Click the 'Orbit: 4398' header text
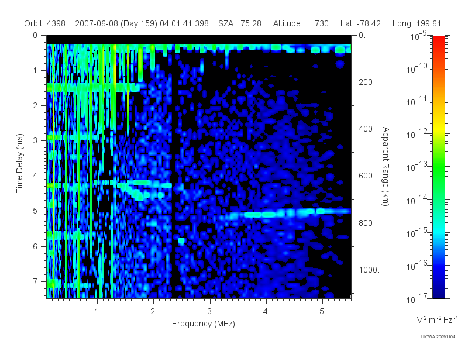Viewport: 468px width, 351px height. (x=45, y=23)
